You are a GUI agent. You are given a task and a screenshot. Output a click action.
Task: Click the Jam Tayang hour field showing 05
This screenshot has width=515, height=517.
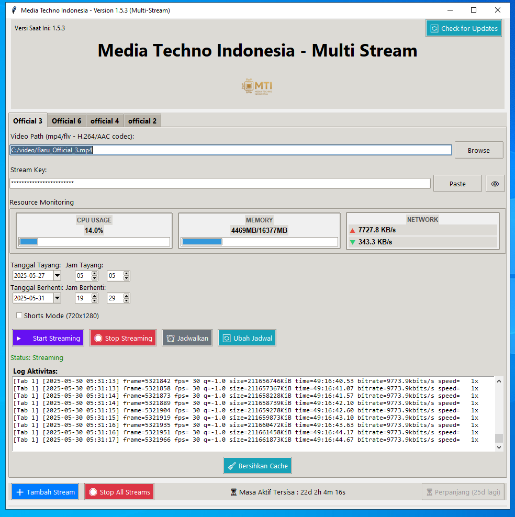[x=83, y=276]
